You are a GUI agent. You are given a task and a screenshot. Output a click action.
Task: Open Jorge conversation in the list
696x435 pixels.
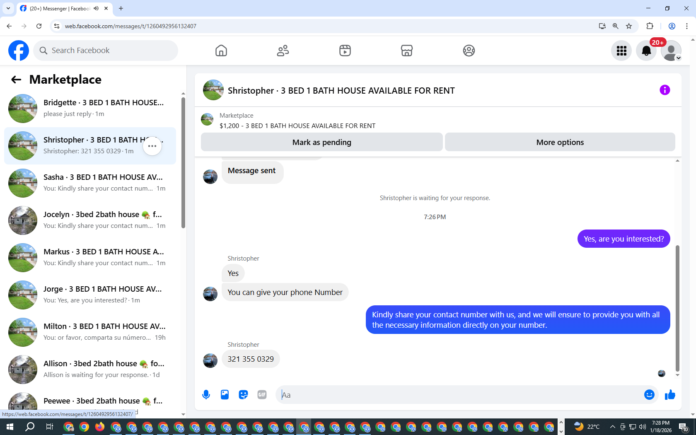pyautogui.click(x=90, y=295)
